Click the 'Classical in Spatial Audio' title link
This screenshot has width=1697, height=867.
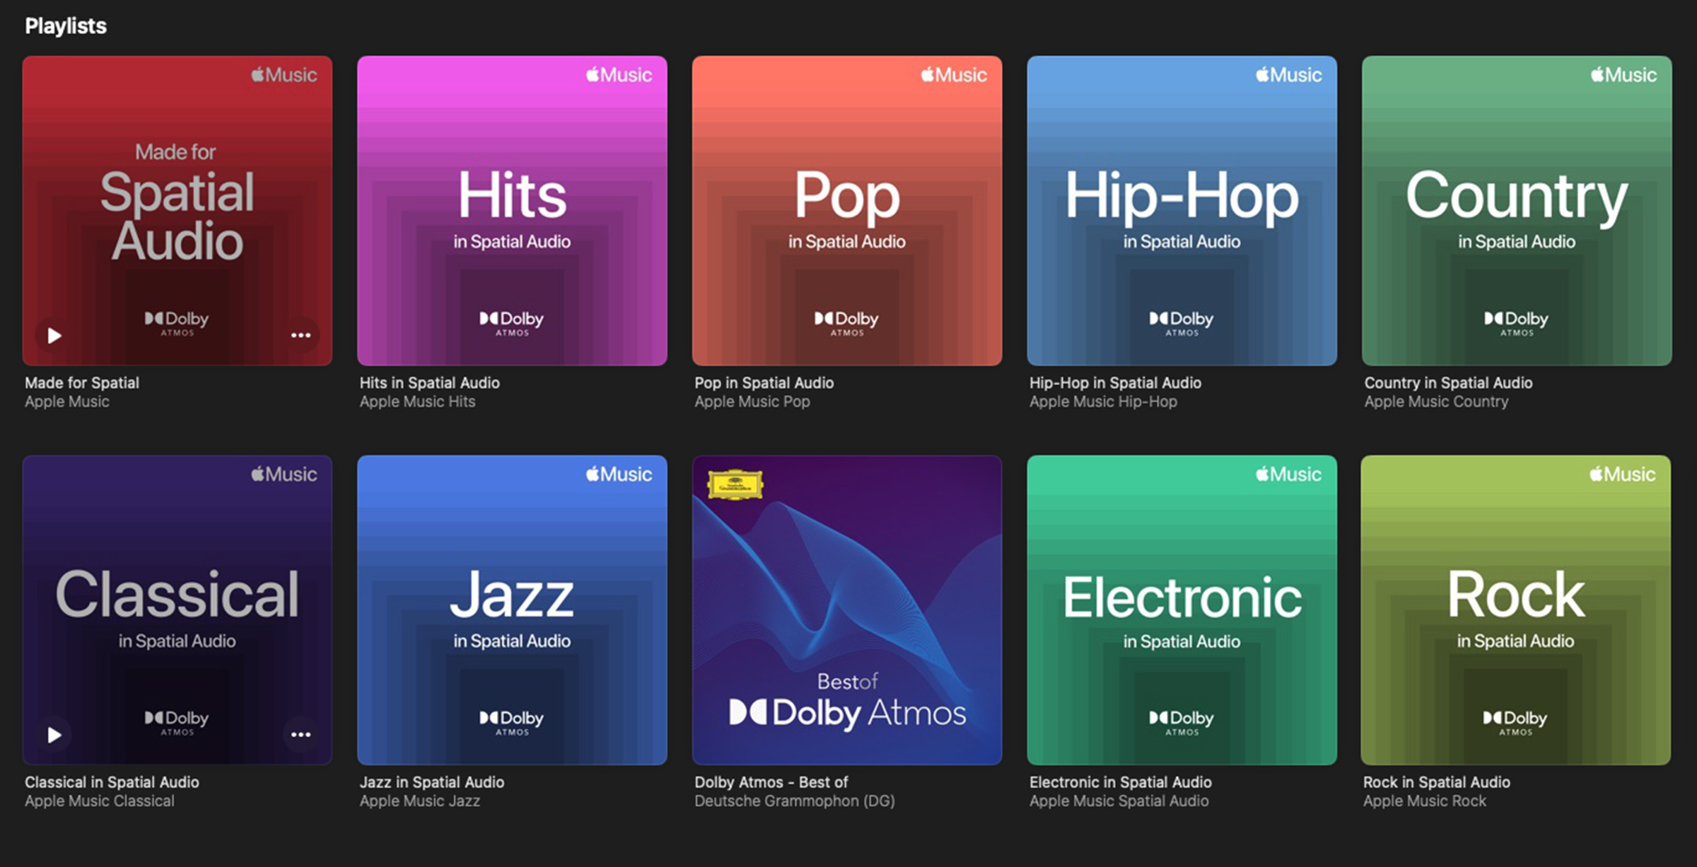click(x=112, y=782)
